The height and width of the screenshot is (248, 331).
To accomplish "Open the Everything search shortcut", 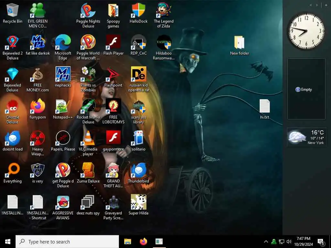I will tap(13, 173).
